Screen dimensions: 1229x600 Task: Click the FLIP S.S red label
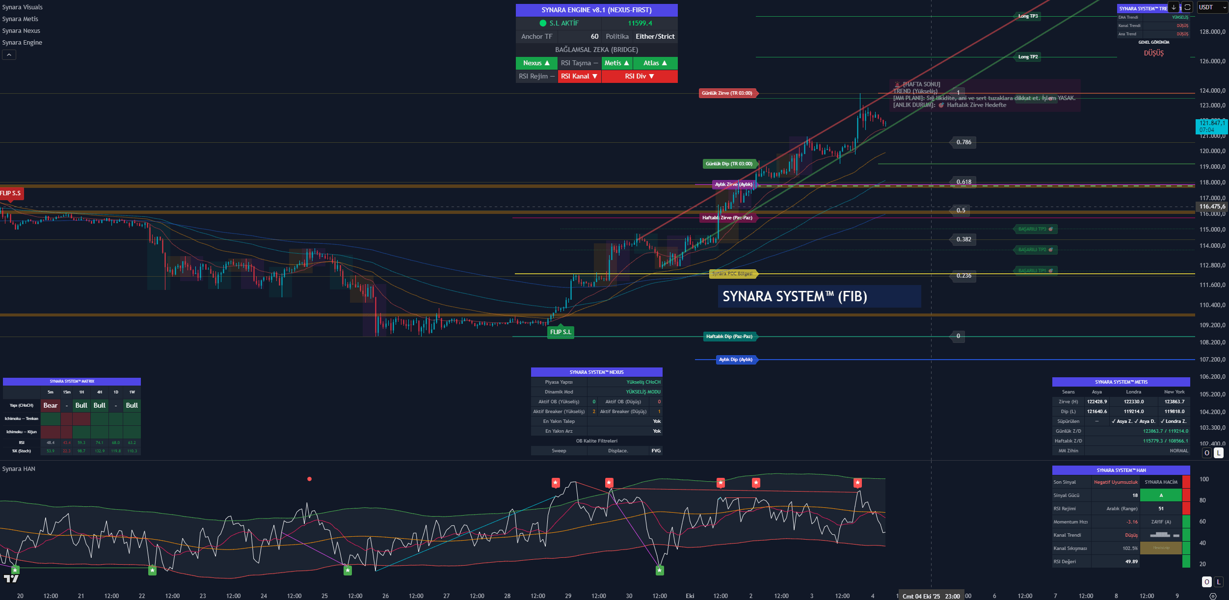(11, 193)
